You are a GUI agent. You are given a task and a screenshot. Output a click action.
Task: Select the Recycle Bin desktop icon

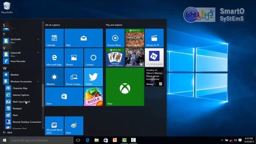(x=7, y=7)
